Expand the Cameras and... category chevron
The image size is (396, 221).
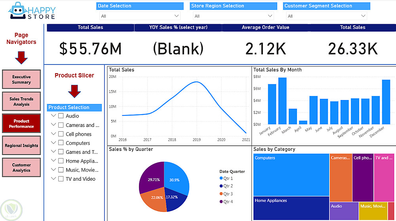(53, 125)
